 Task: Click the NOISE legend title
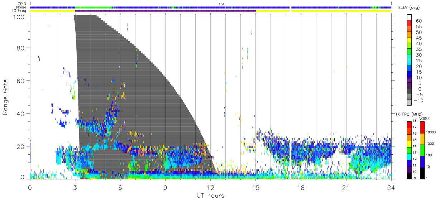point(424,119)
